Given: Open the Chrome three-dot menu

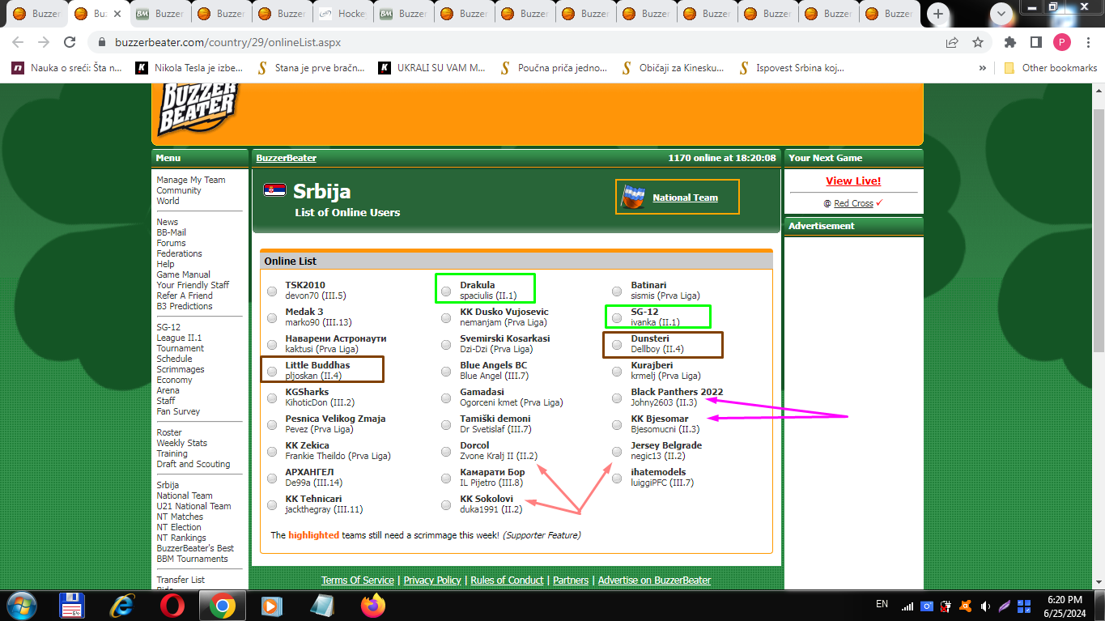Looking at the screenshot, I should pos(1087,42).
